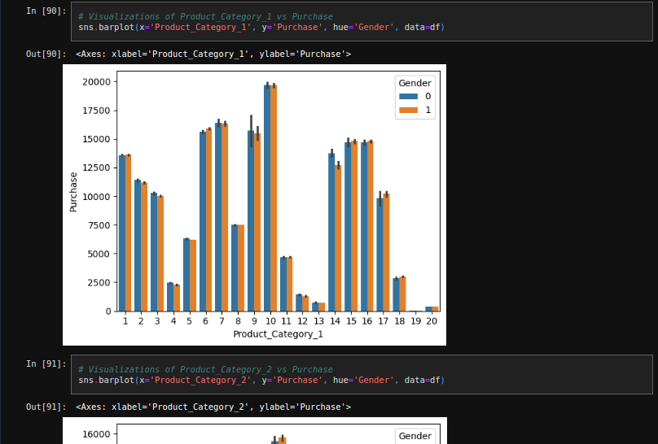This screenshot has height=444, width=658.
Task: Click inside the In [90] code cell
Action: [x=362, y=22]
